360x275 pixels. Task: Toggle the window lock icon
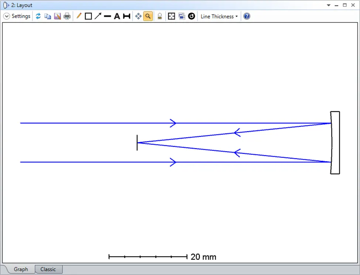[x=160, y=16]
